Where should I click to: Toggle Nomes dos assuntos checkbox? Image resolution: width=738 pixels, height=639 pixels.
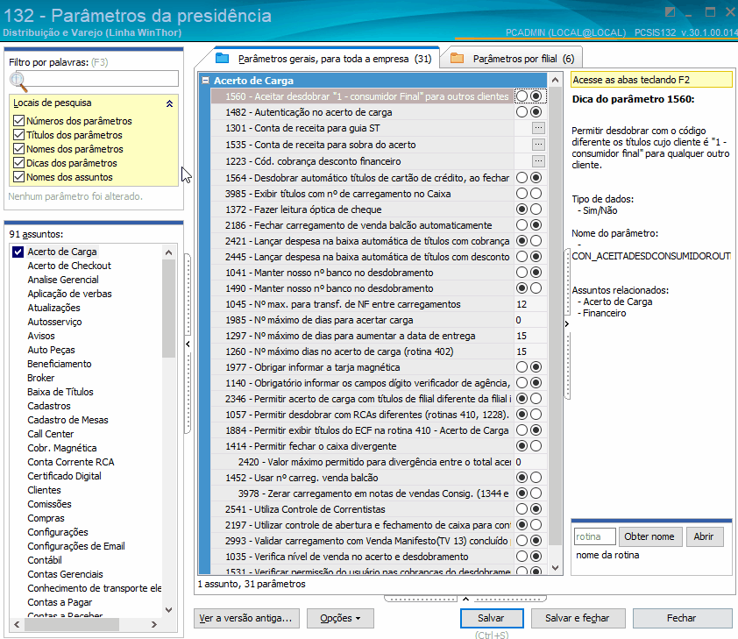click(18, 177)
